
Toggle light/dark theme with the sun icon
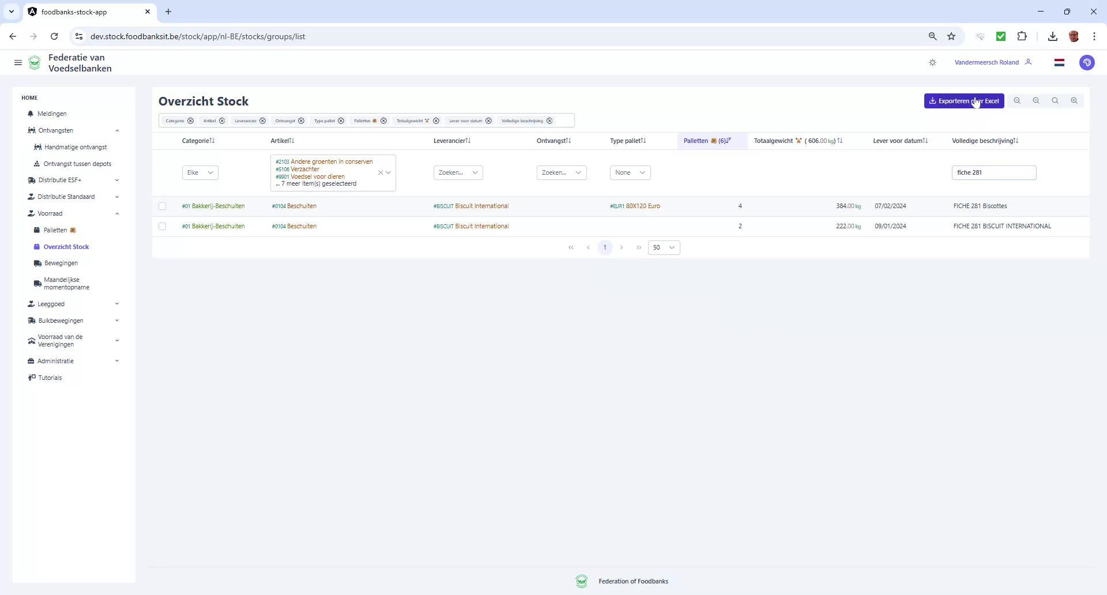(932, 62)
